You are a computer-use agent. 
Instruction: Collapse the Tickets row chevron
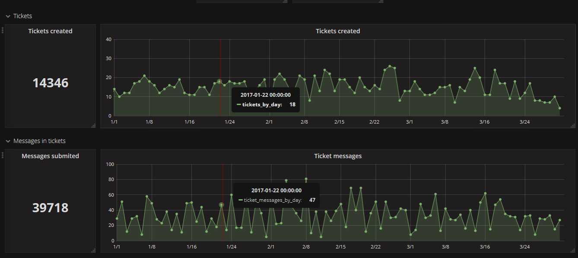point(8,16)
